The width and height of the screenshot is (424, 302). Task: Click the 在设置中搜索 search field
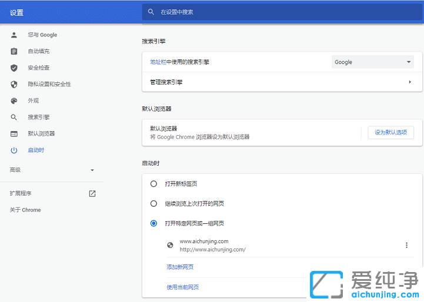(x=282, y=12)
